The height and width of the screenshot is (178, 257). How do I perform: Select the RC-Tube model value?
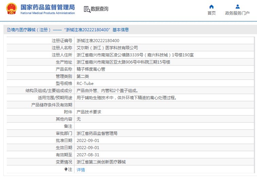pyautogui.click(x=85, y=84)
